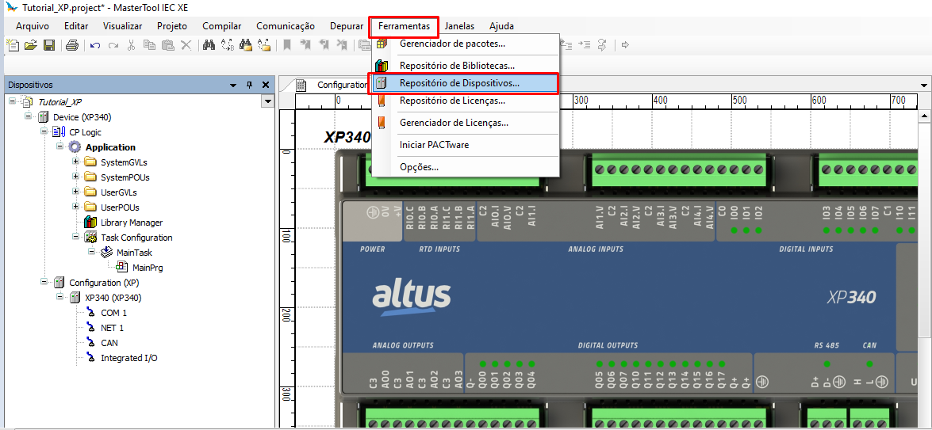This screenshot has width=932, height=430.
Task: Choose Gerenciador de Licenças from menu
Action: tap(454, 123)
